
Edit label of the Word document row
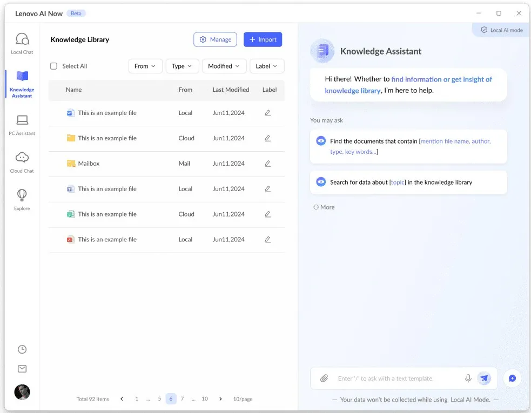coord(267,113)
